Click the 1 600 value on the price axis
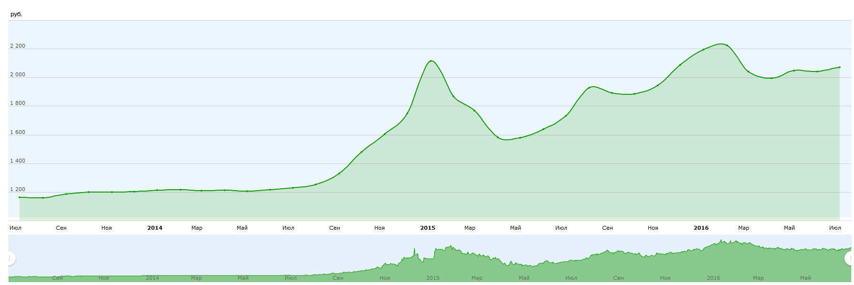The height and width of the screenshot is (285, 854). pyautogui.click(x=18, y=132)
